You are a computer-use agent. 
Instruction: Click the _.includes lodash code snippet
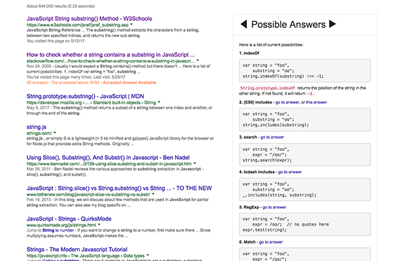click(305, 190)
